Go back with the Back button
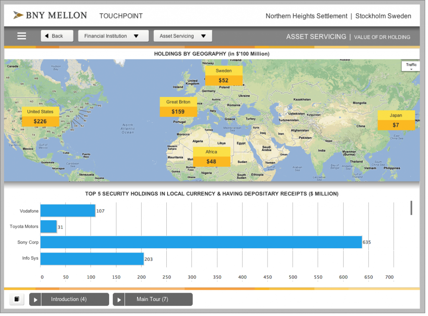 [57, 36]
